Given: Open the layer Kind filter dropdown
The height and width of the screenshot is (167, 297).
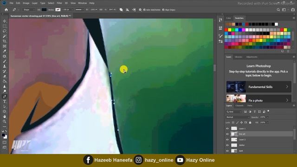Looking at the screenshot, I should [x=234, y=112].
